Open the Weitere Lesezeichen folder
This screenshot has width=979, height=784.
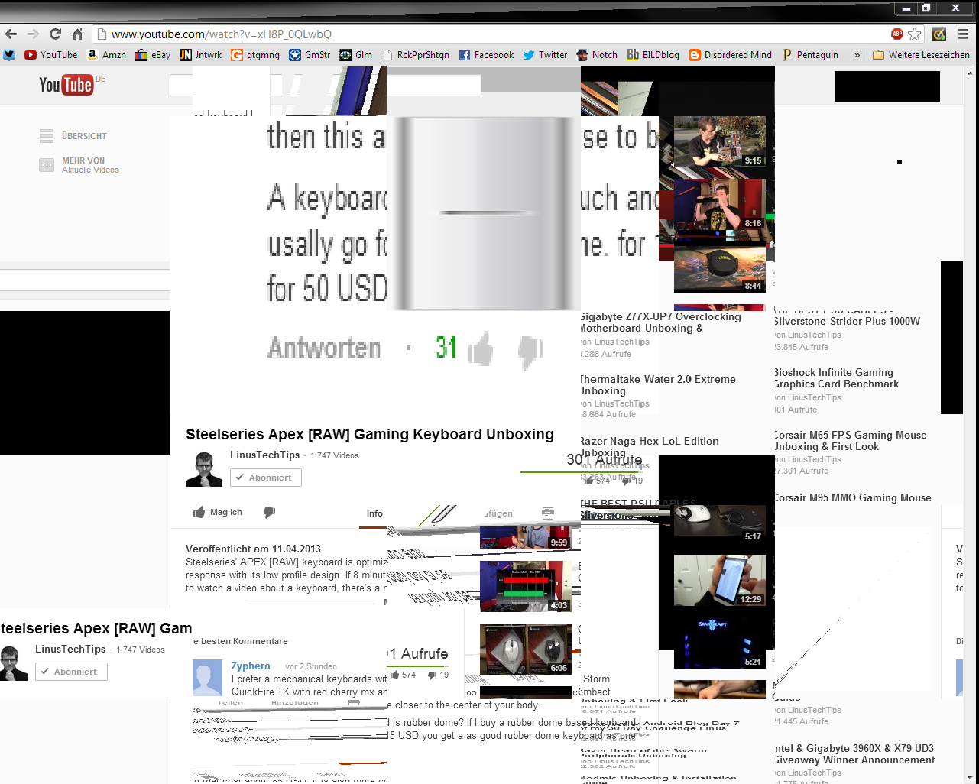pyautogui.click(x=921, y=55)
